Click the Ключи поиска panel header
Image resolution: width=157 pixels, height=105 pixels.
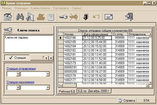click(28, 30)
